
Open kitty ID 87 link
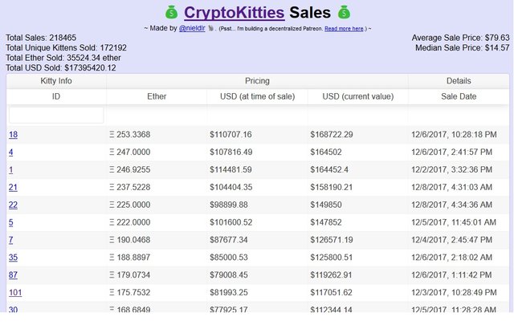point(13,275)
